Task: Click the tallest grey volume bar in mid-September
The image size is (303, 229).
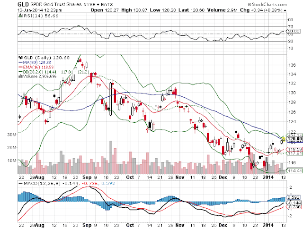Action: tap(111, 157)
